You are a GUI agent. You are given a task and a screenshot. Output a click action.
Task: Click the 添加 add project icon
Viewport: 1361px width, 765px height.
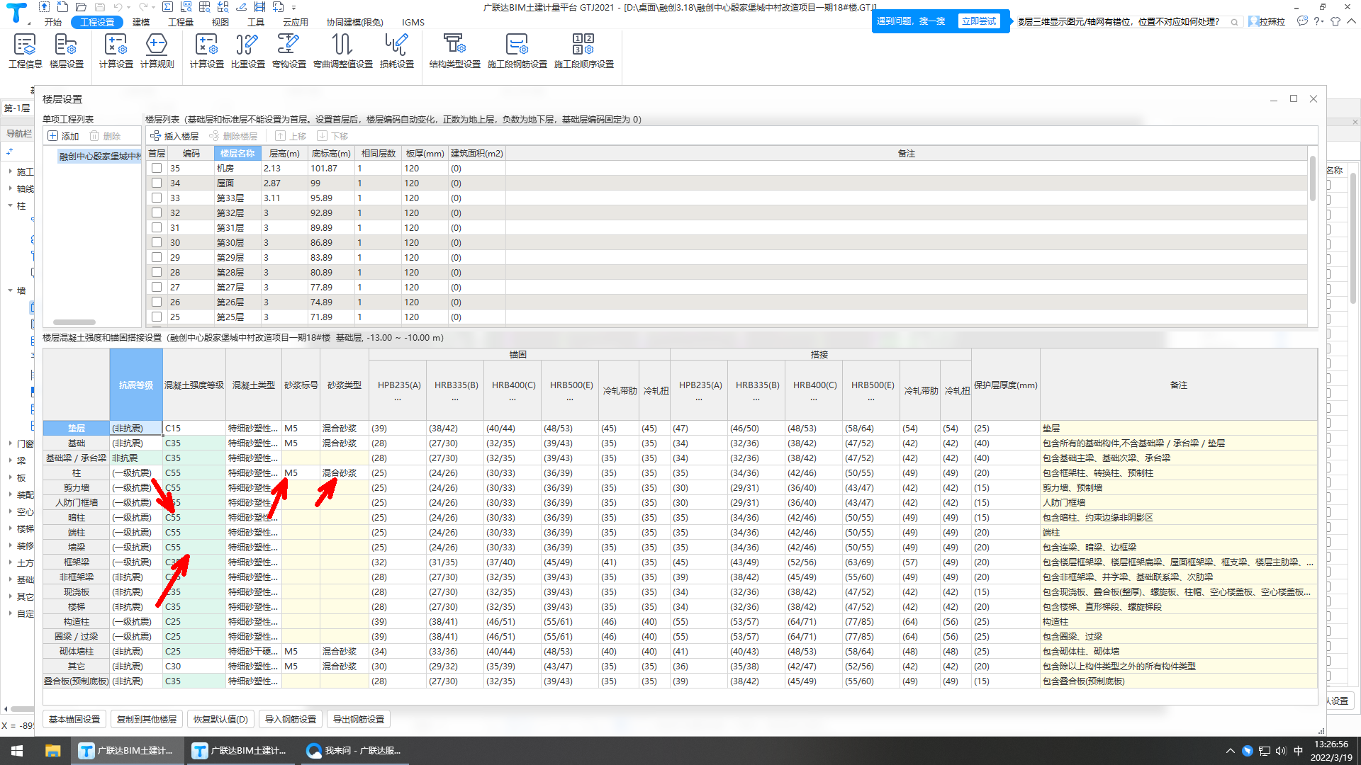coord(63,136)
